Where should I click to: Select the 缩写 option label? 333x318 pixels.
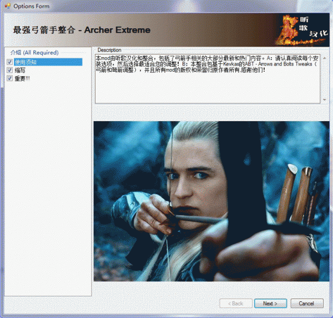(x=20, y=71)
